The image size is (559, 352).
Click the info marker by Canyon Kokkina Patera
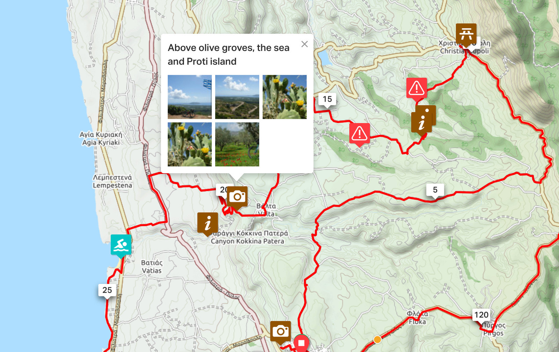(208, 223)
